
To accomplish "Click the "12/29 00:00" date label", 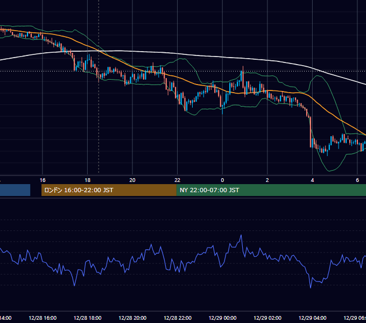I will [x=222, y=318].
